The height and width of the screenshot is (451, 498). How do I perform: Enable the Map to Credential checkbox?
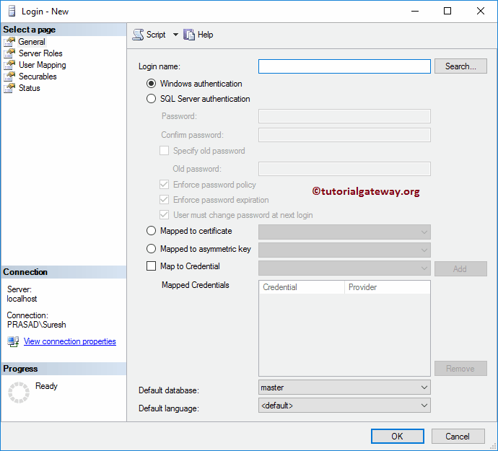click(151, 266)
